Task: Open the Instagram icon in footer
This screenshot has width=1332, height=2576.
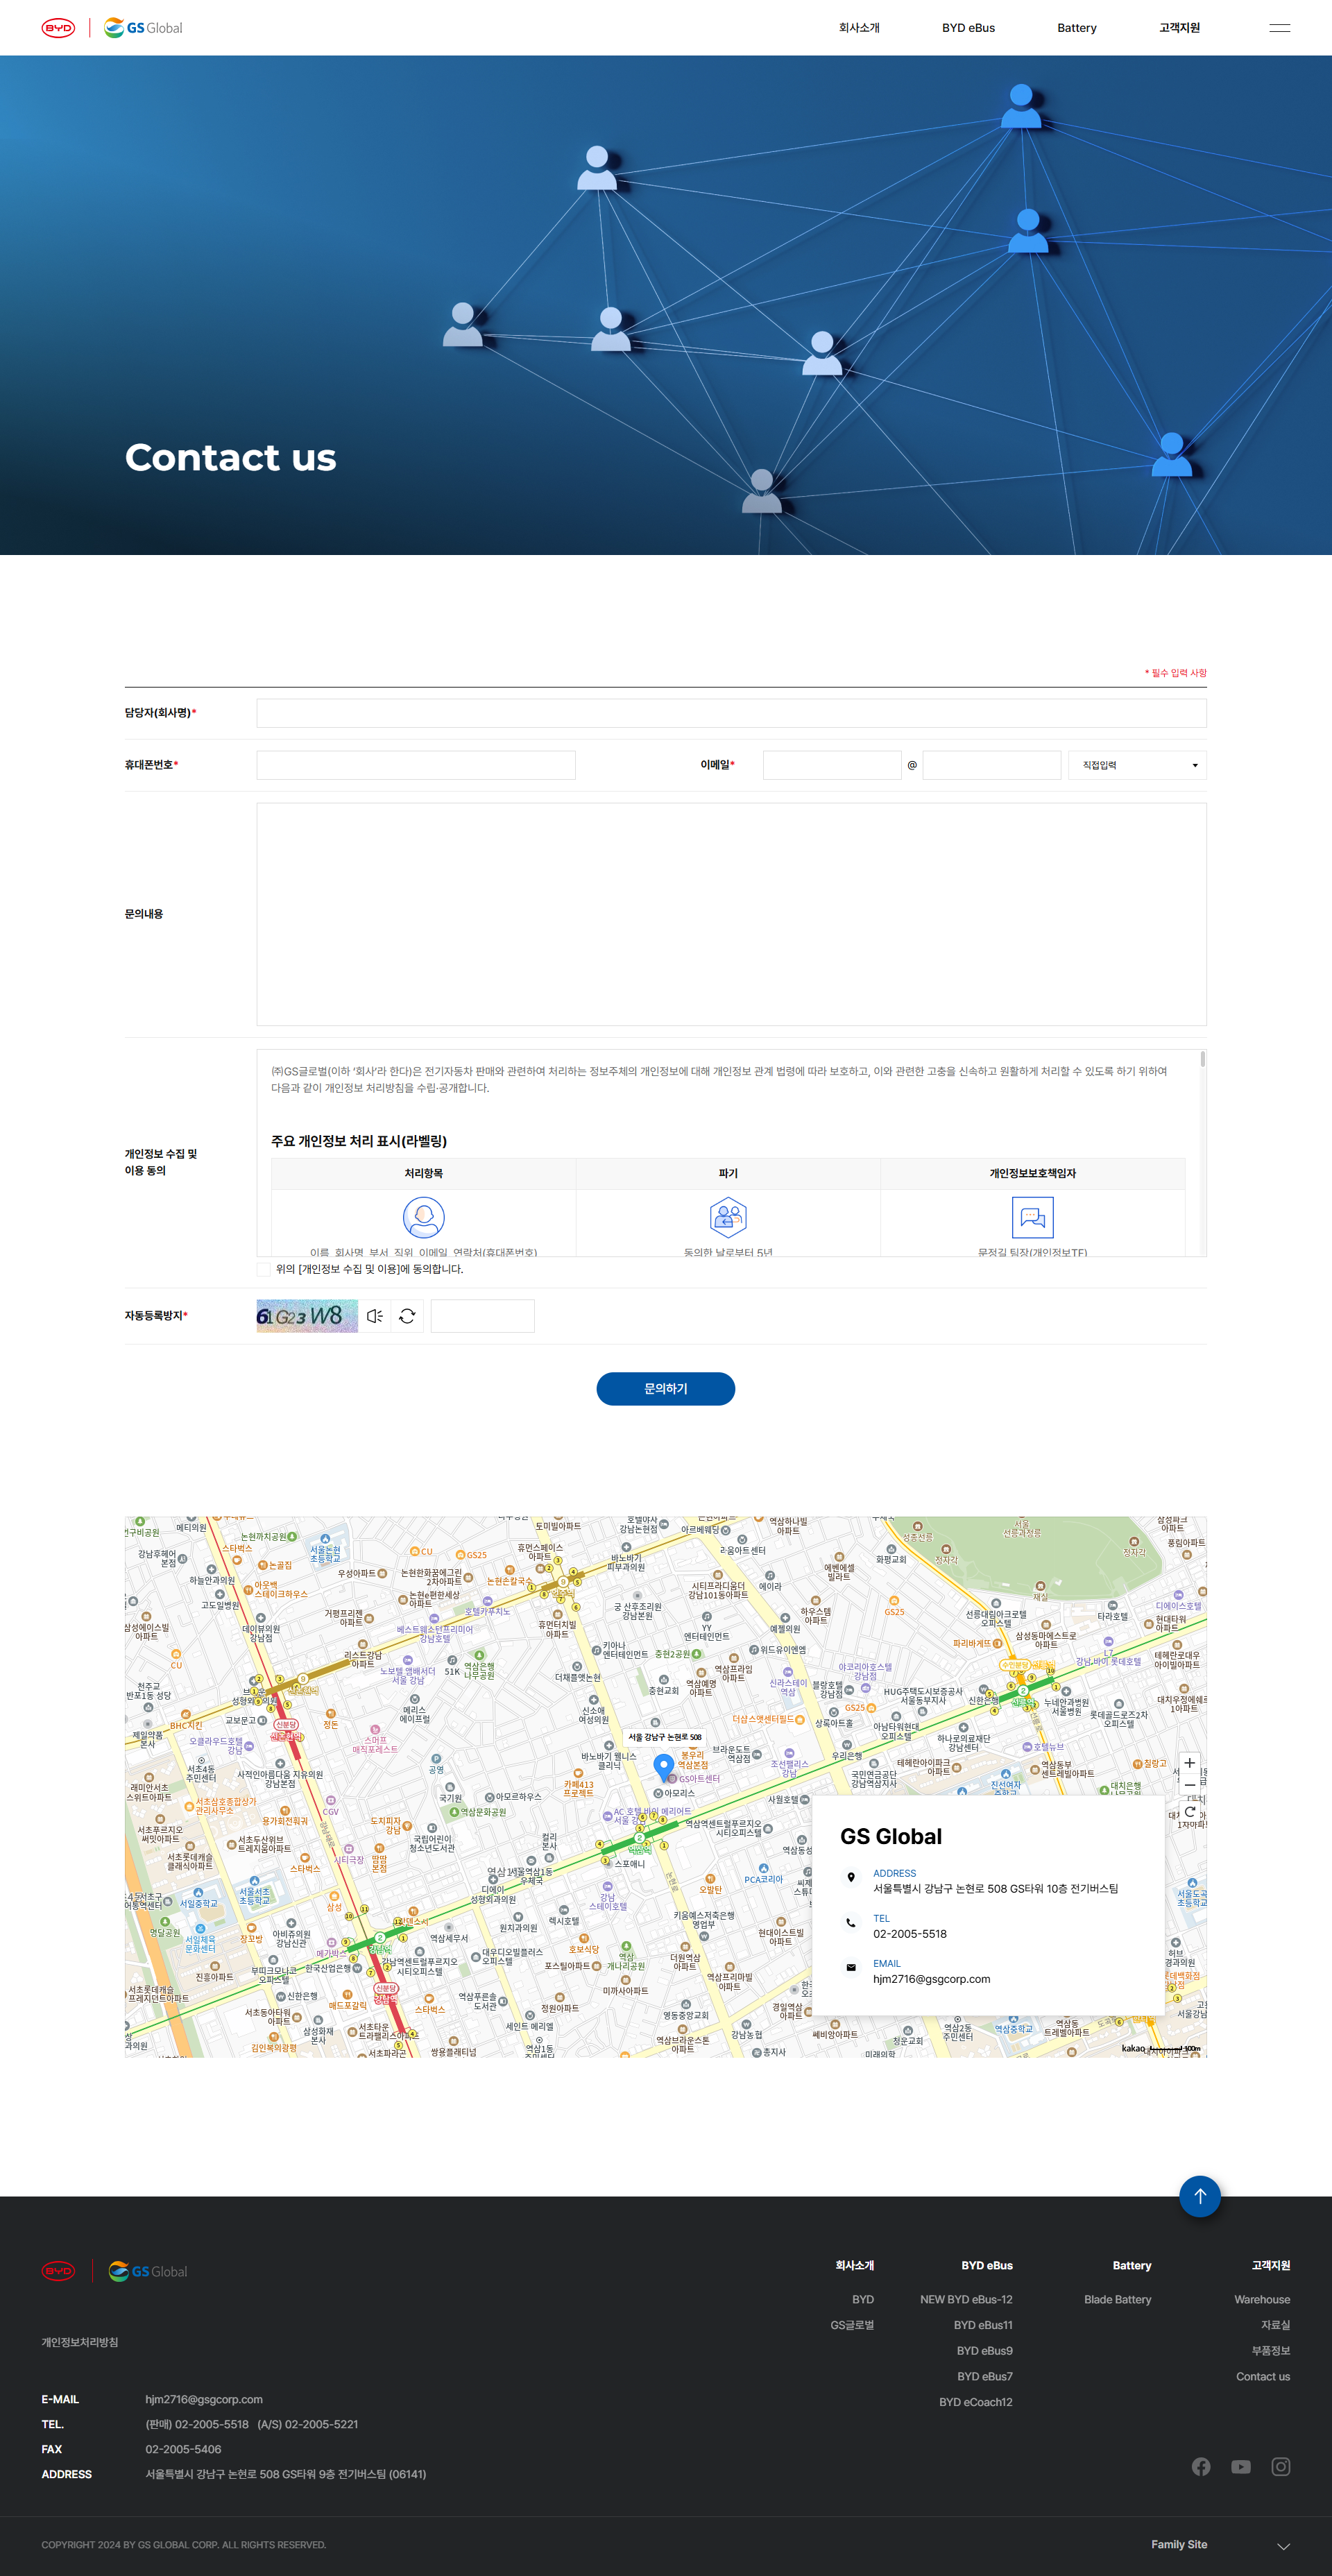Action: (x=1280, y=2467)
